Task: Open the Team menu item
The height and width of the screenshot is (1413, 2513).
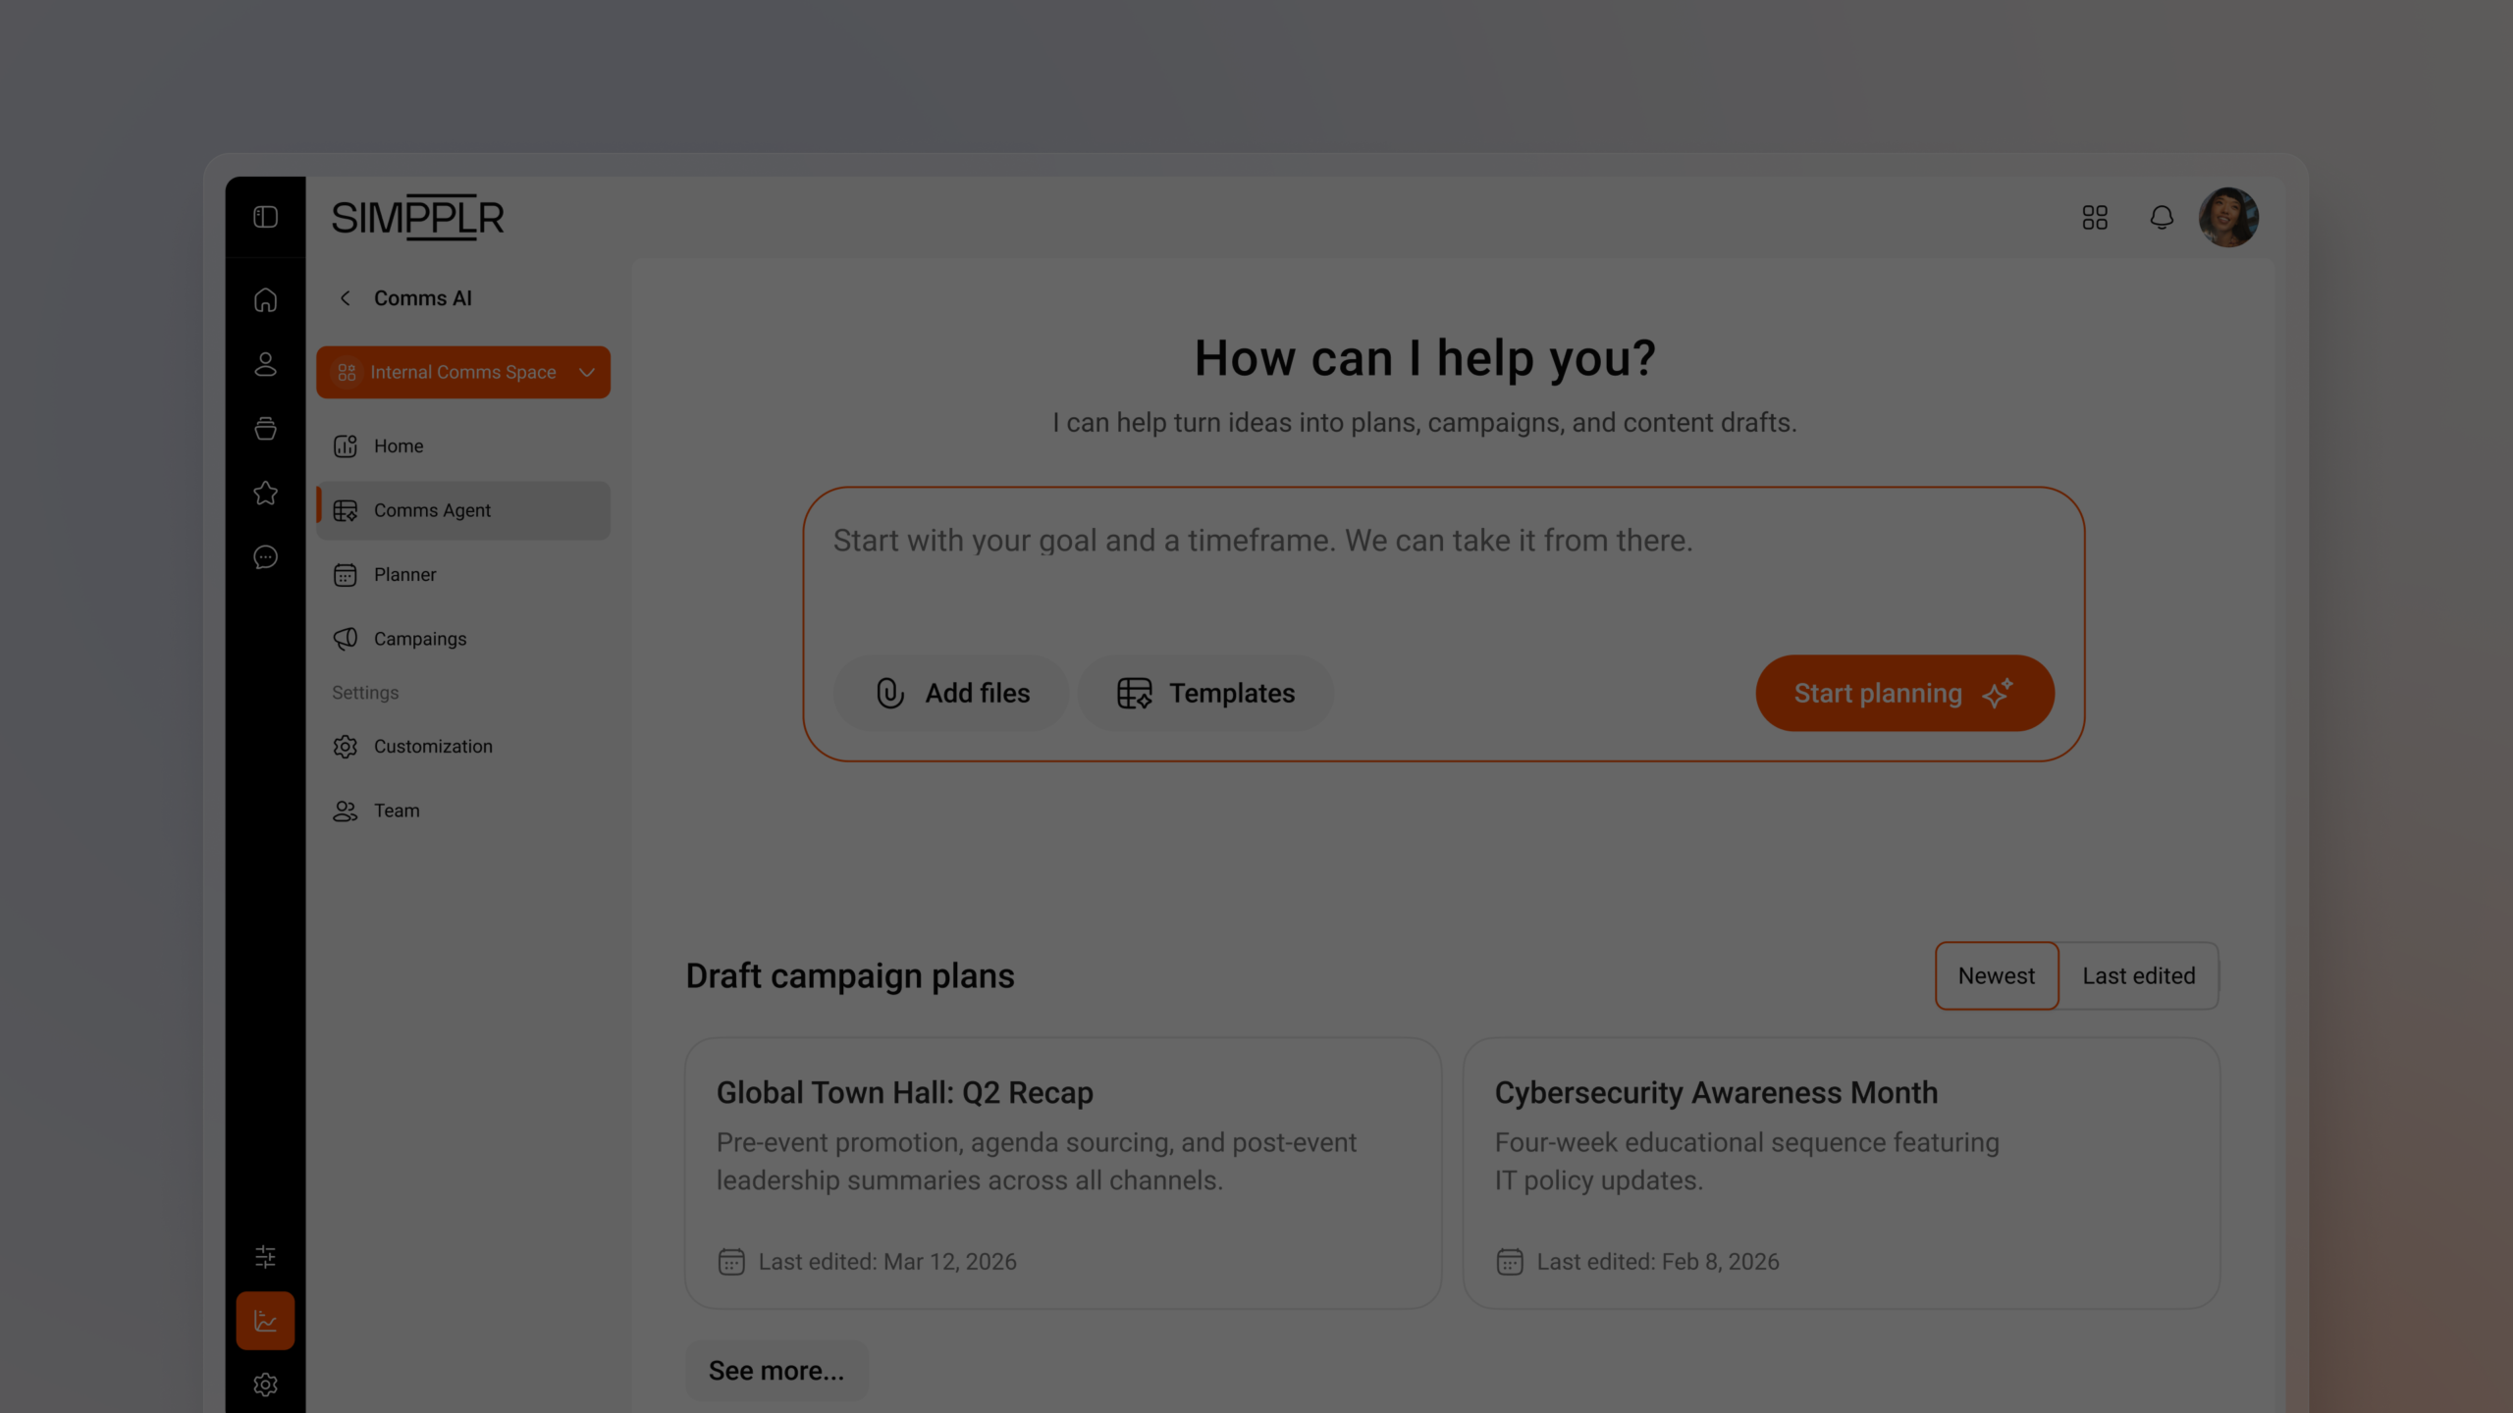Action: point(396,811)
